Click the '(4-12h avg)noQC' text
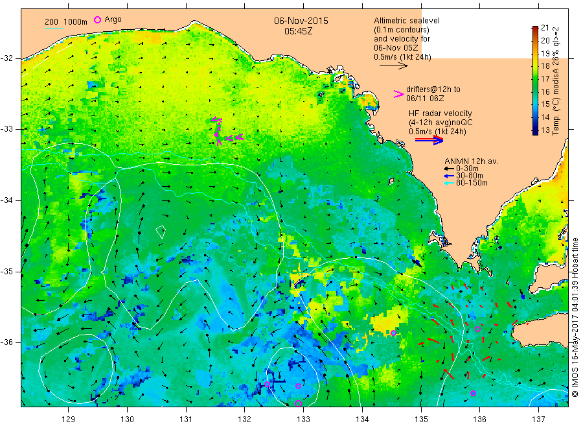This screenshot has height=428, width=583. coord(441,123)
